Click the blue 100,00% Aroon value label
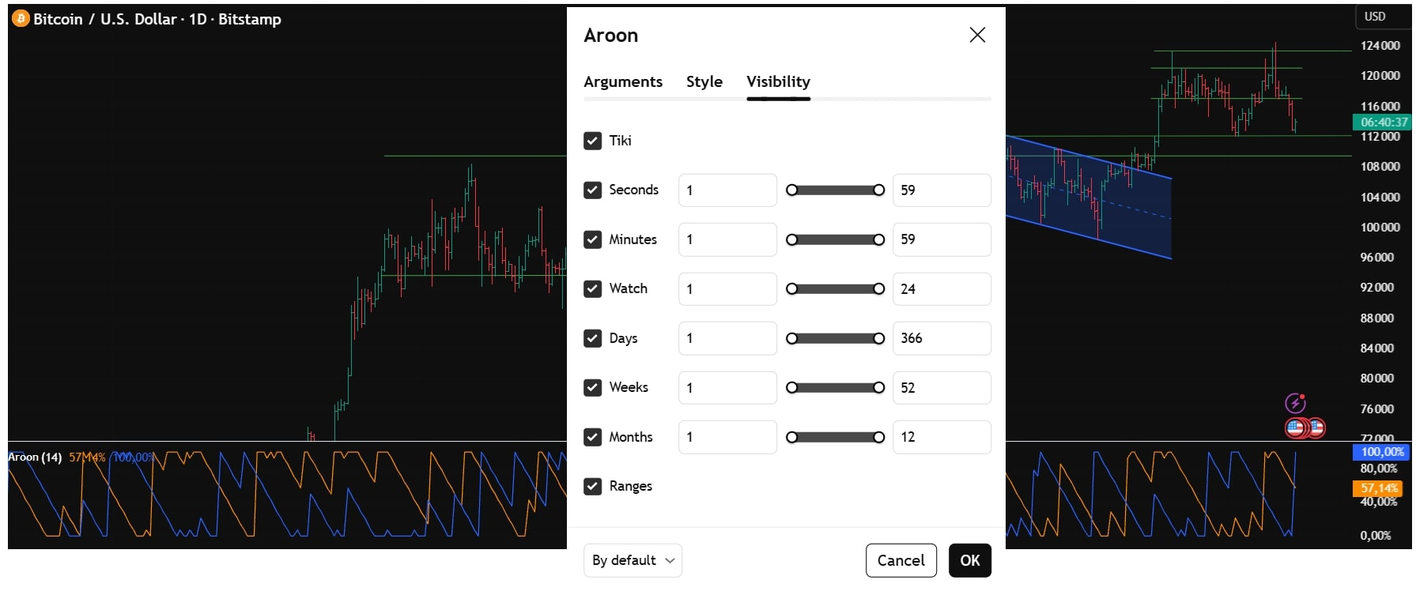1416x595 pixels. pos(1381,452)
